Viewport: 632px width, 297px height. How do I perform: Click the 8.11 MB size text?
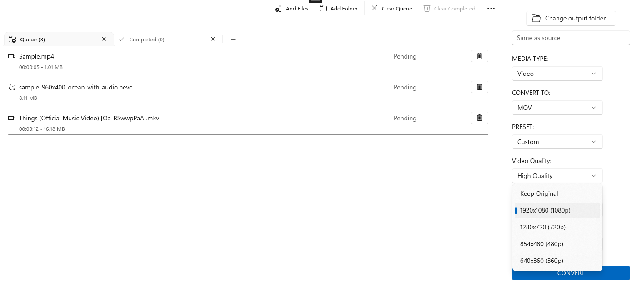(x=28, y=98)
